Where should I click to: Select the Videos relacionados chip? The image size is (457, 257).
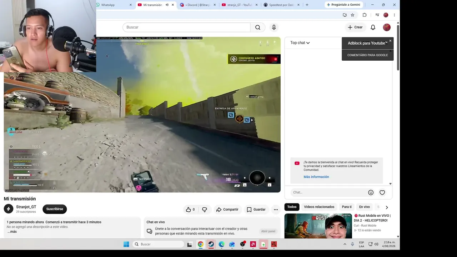click(x=319, y=207)
